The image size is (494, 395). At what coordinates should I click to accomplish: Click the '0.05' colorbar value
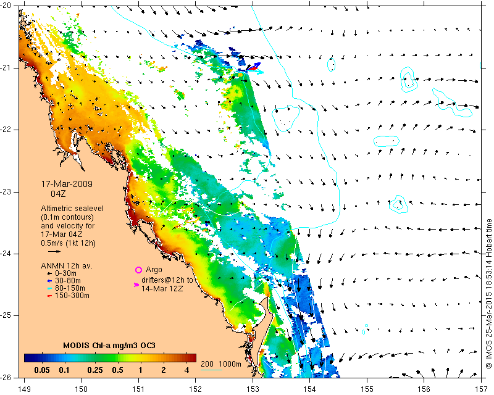41,370
